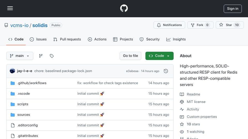The height and width of the screenshot is (139, 248).
Task: Open Initial commit message in scripts row
Action: click(91, 104)
